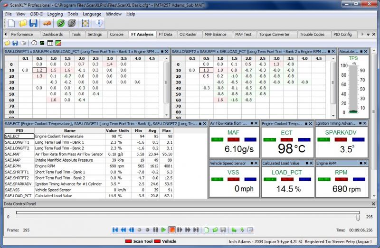Click the orange stop playback button

tap(172, 230)
